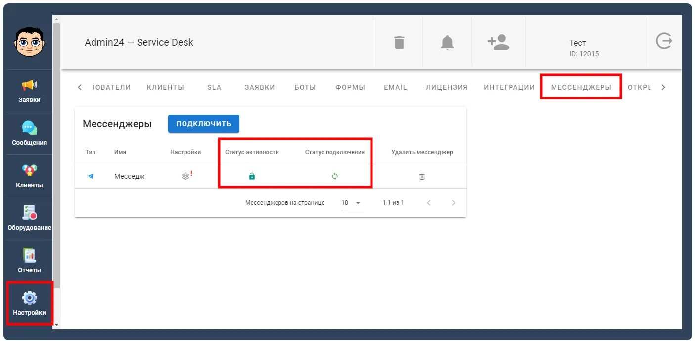Click the sidebar vertical scrollbar
The height and width of the screenshot is (344, 695).
[x=56, y=156]
